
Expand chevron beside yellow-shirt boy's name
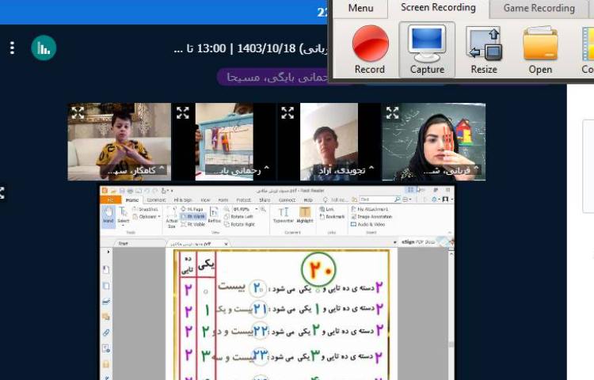[162, 169]
